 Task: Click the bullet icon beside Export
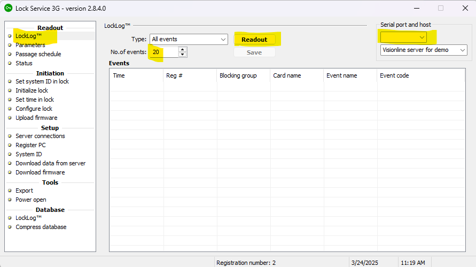10,190
